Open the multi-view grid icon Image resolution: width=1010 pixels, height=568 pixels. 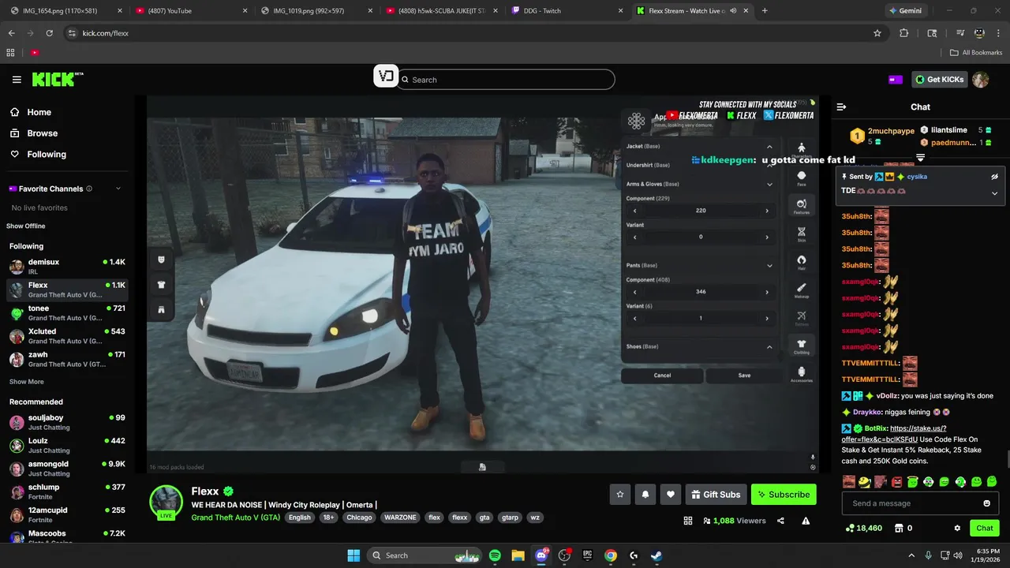688,521
